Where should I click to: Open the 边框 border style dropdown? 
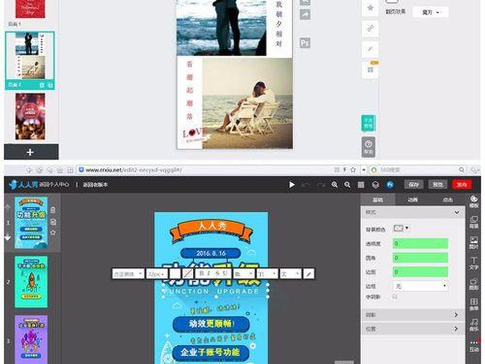pos(420,286)
